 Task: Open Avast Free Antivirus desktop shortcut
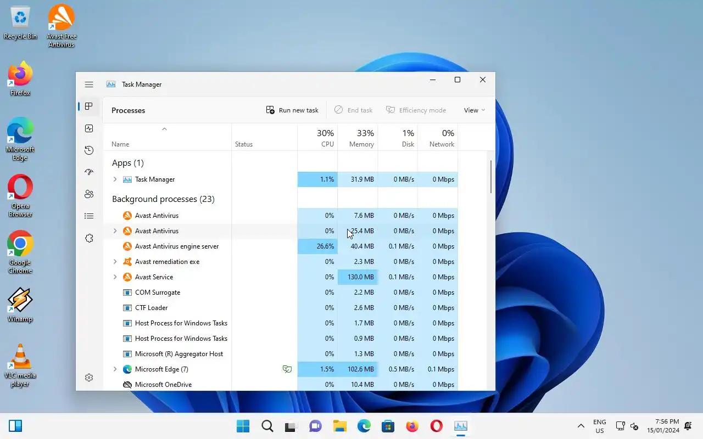pos(62,26)
